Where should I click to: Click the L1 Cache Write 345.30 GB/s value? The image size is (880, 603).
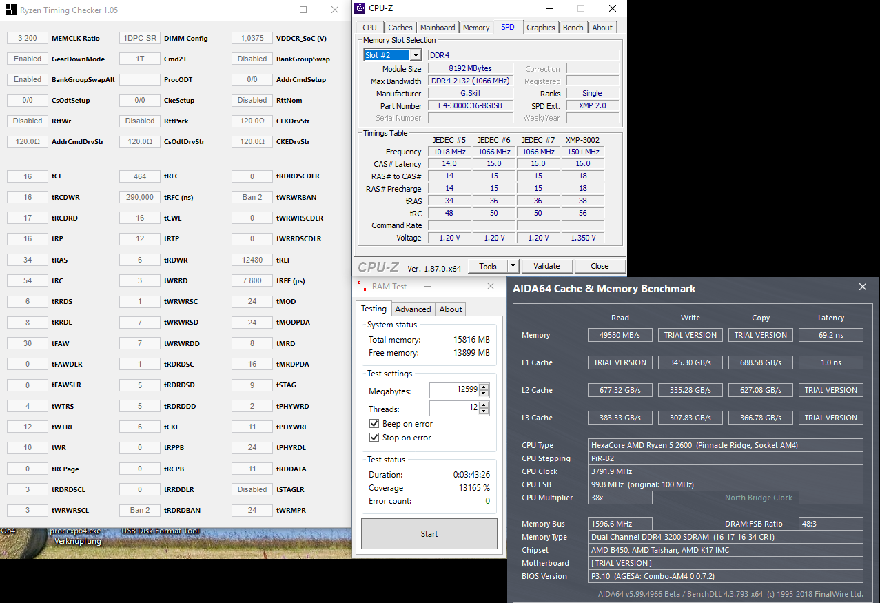[690, 362]
